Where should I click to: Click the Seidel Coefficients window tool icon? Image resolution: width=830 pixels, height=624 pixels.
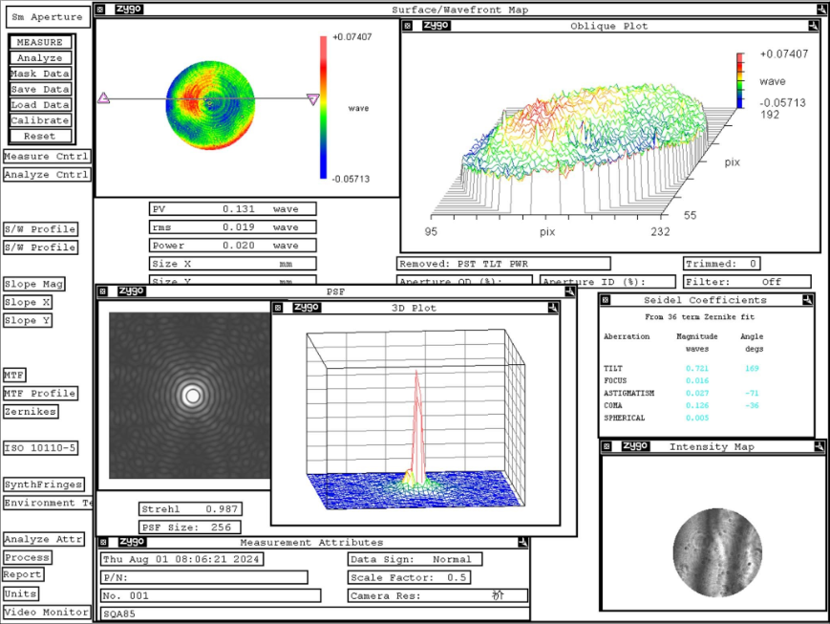point(809,300)
